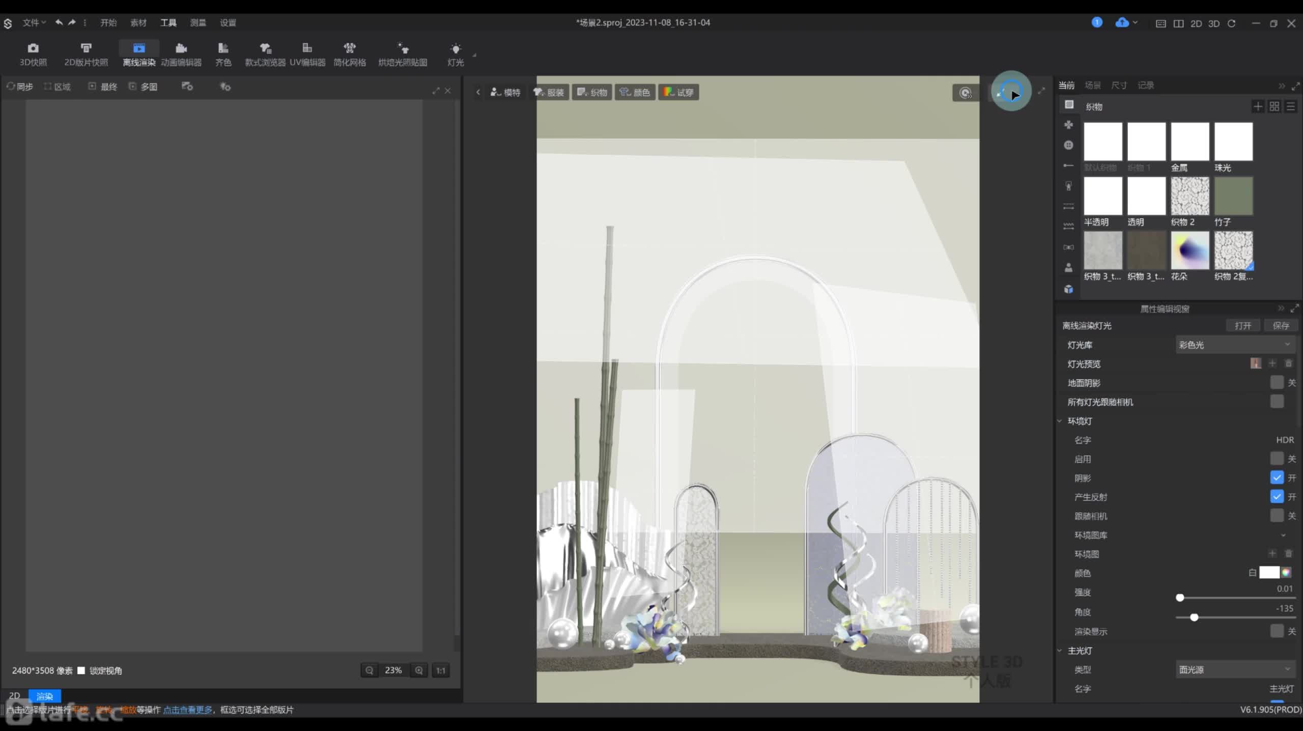1303x731 pixels.
Task: Toggle the 渲染显示 render display switch
Action: point(1277,631)
